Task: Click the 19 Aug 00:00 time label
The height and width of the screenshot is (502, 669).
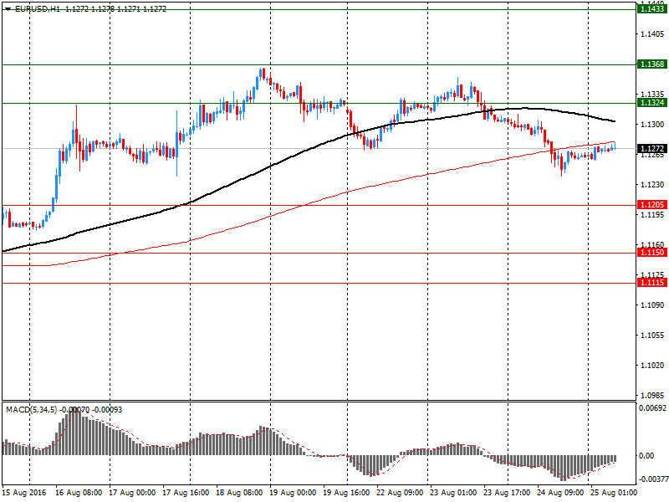Action: click(293, 493)
